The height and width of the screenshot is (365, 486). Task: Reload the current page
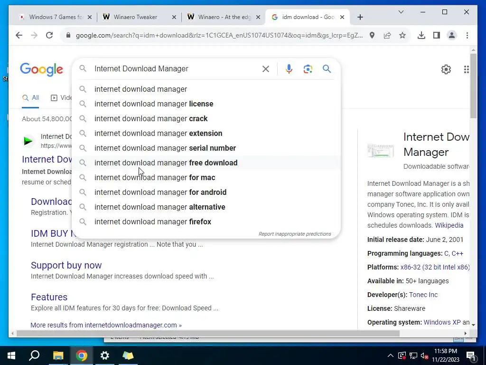(x=49, y=35)
